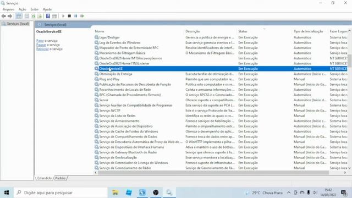Select the Server service row
352x198 pixels.
221,100
